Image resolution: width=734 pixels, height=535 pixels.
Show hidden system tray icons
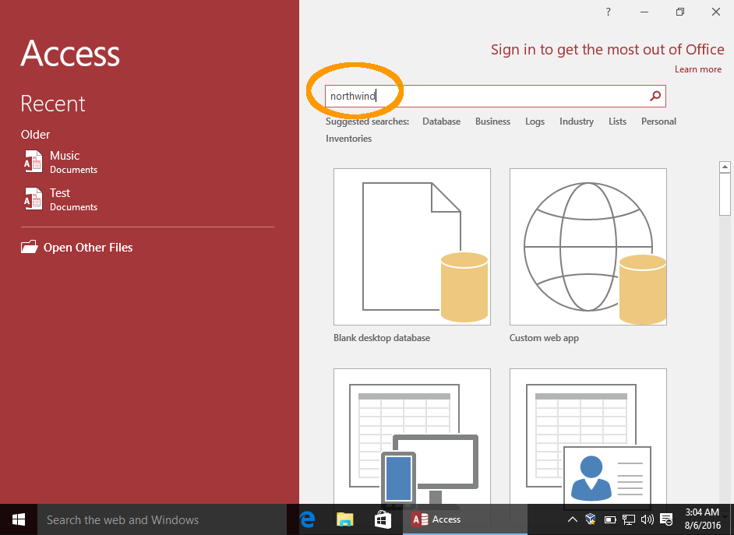pyautogui.click(x=572, y=519)
